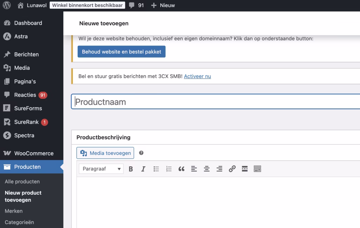Open the Lunawol site home link
The height and width of the screenshot is (228, 360).
point(32,5)
